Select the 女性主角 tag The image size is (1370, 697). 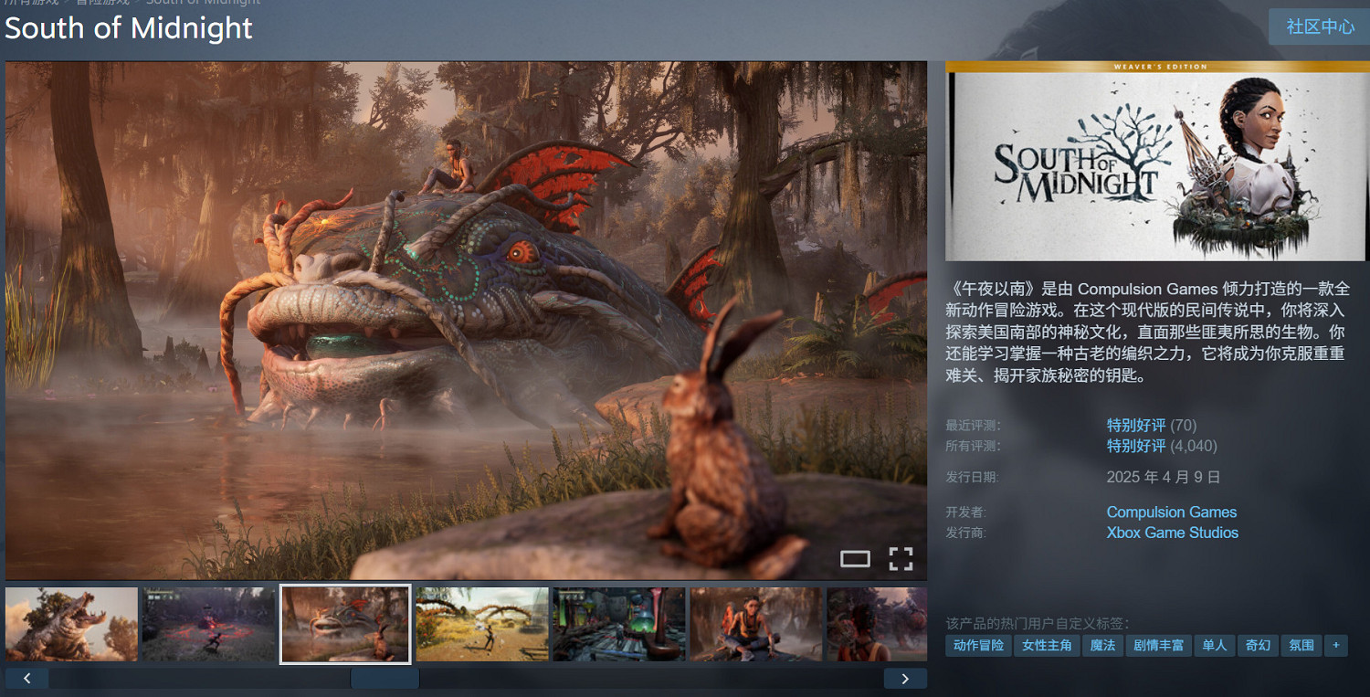(1047, 645)
